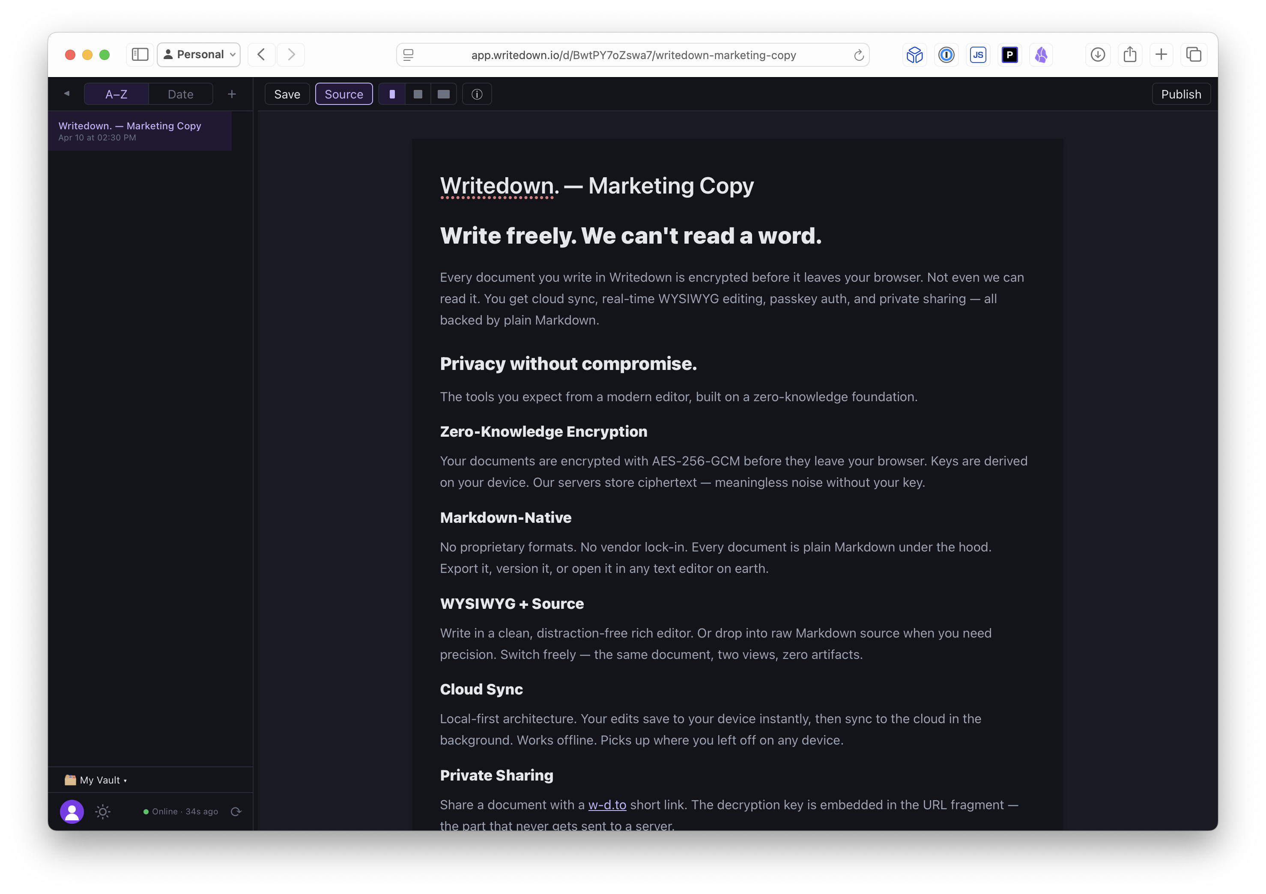Switch to light theme with the sun icon
Screen dimensions: 1266x894
[102, 811]
